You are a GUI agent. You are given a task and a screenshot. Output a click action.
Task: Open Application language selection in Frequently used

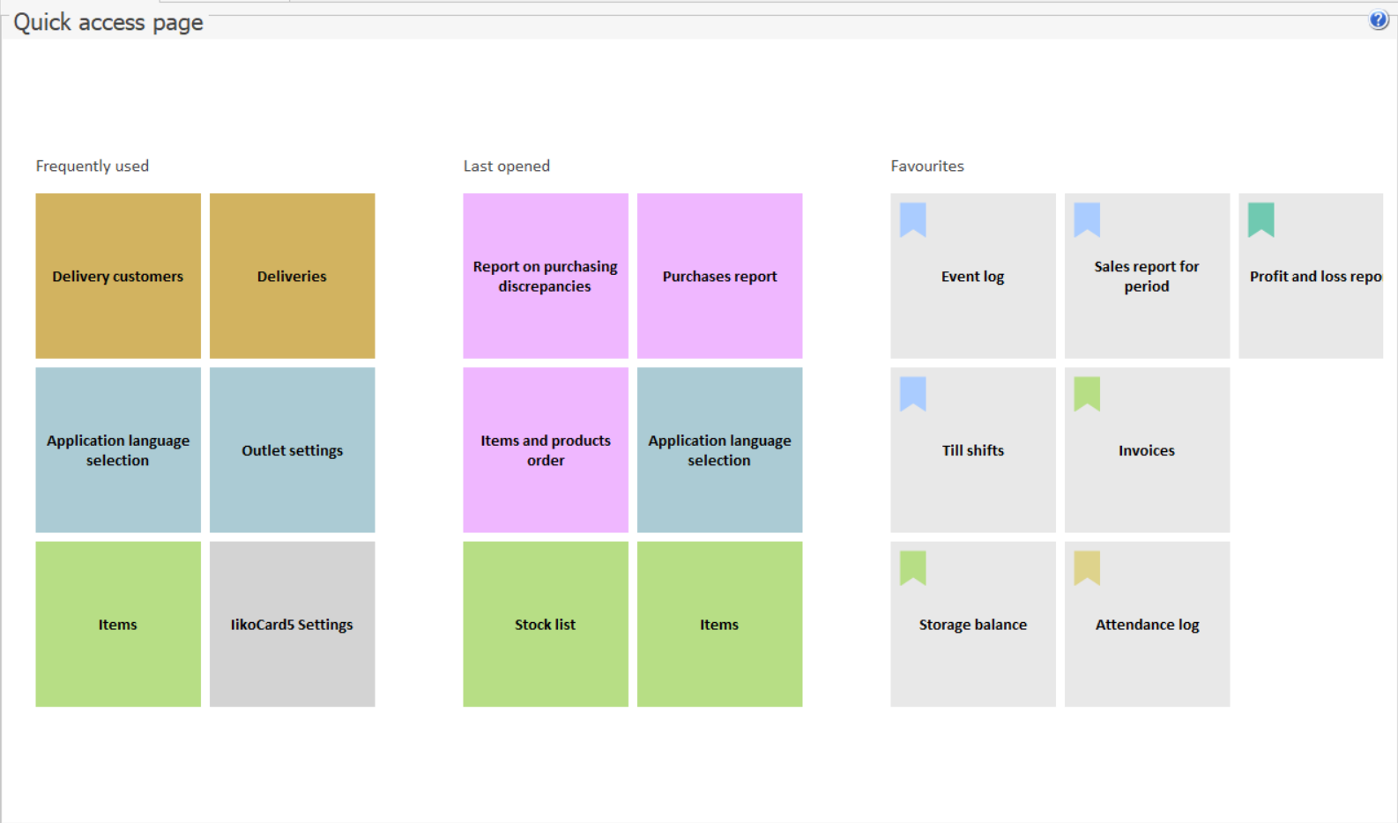point(118,450)
